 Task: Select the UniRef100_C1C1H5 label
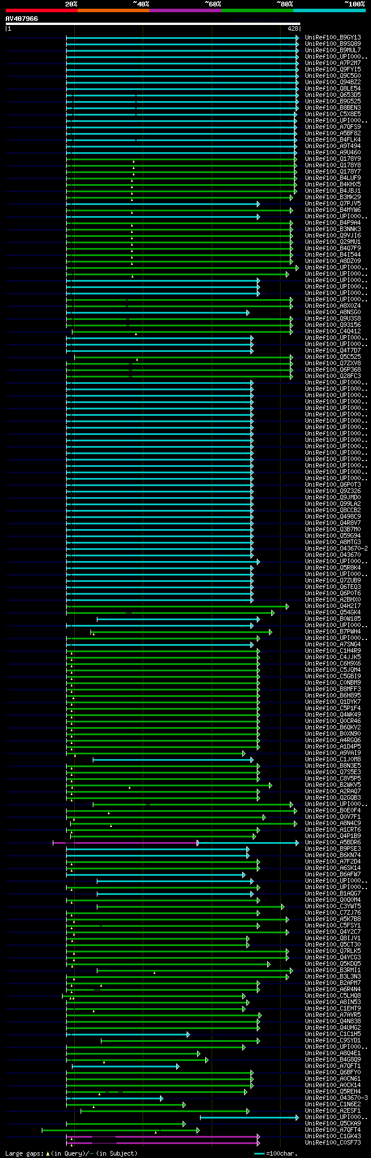pyautogui.click(x=333, y=1034)
